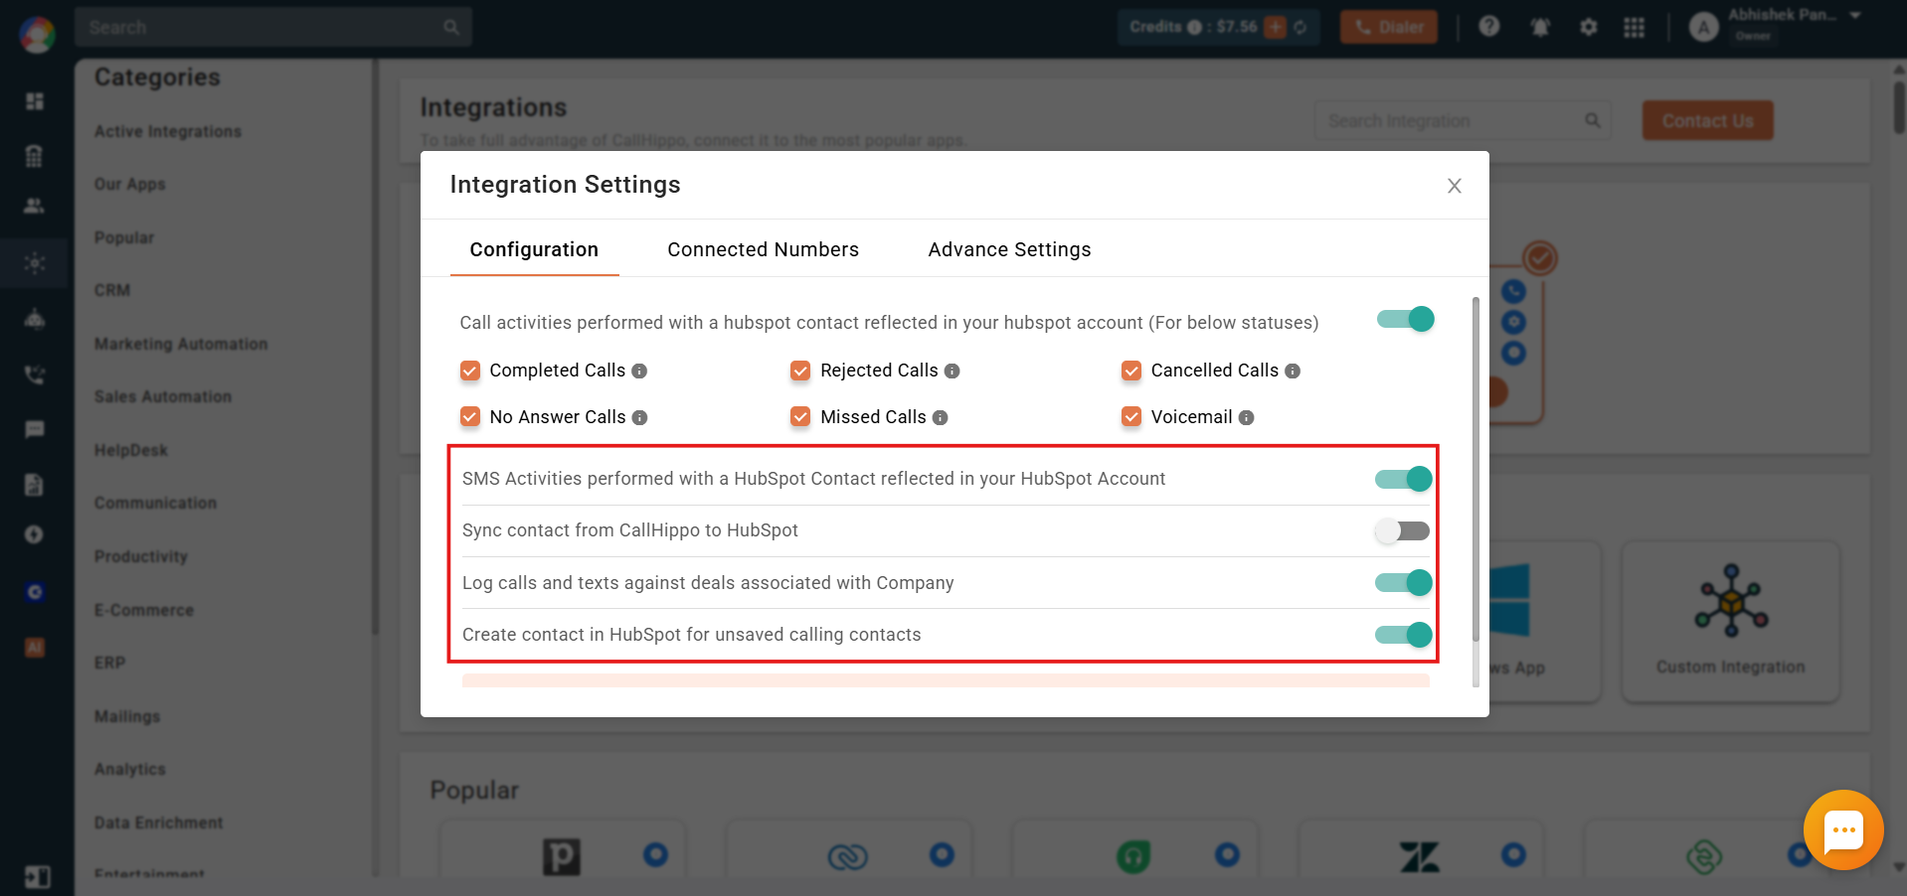Open the settings gear icon
1907x896 pixels.
point(1589,27)
